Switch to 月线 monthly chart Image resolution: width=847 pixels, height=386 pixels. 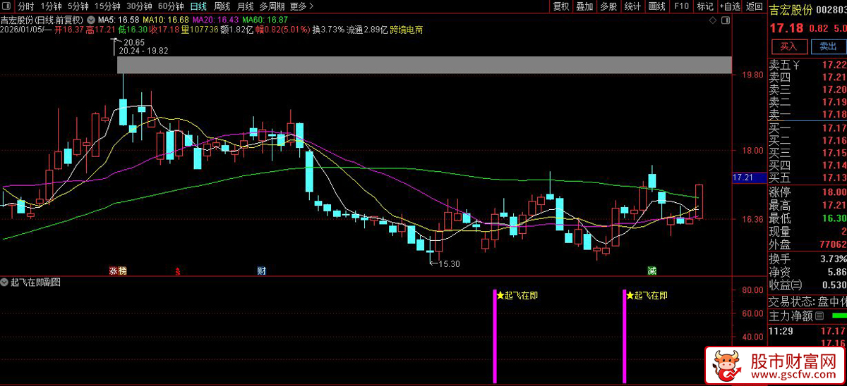tap(245, 6)
